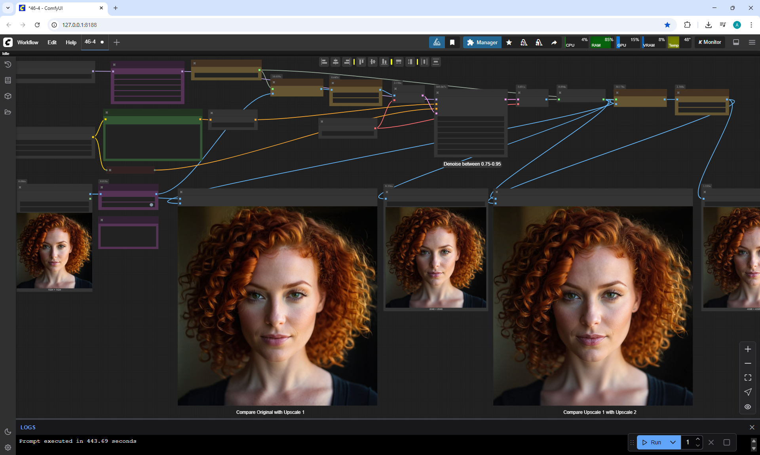Toggle dark theme moon icon
Viewport: 760px width, 455px height.
[8, 432]
